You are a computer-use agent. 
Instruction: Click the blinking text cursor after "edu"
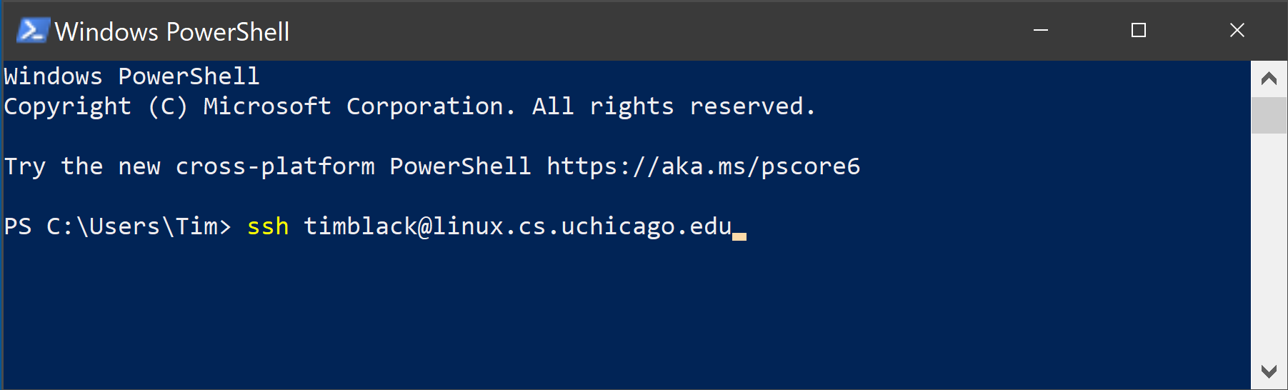coord(739,236)
